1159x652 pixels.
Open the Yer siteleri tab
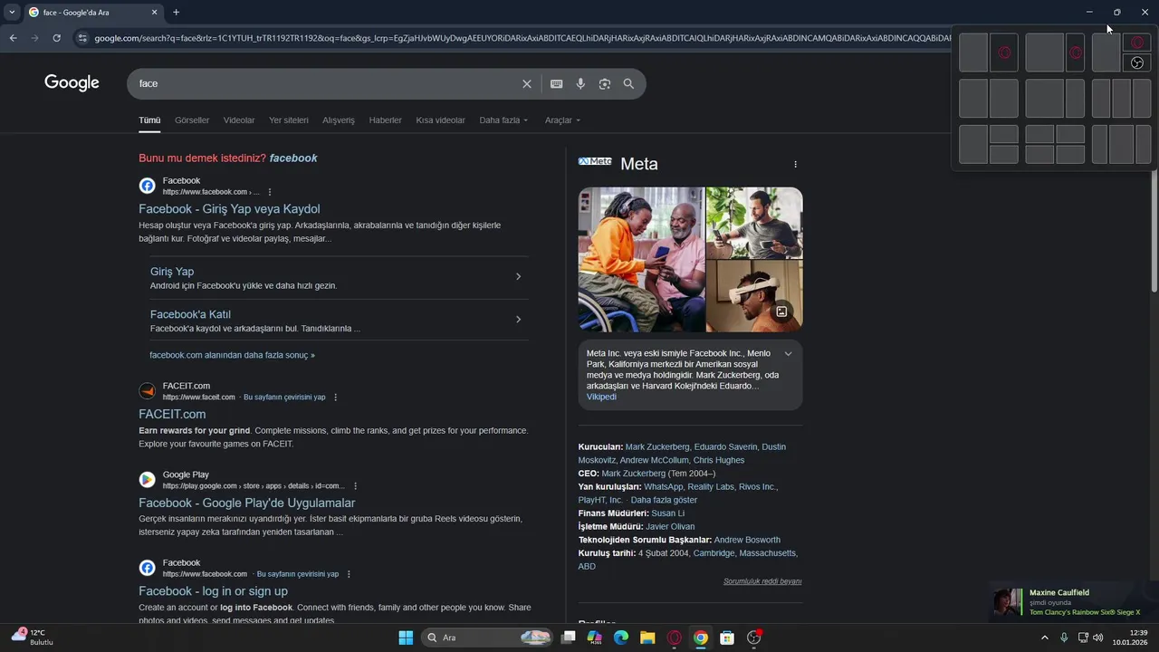[x=289, y=120]
